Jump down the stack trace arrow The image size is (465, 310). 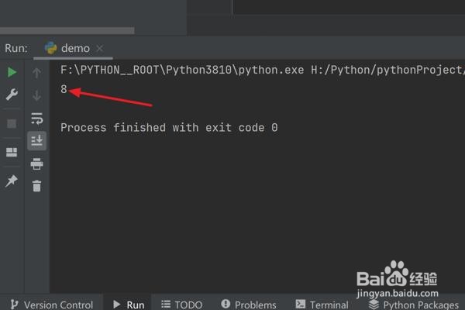click(x=36, y=95)
